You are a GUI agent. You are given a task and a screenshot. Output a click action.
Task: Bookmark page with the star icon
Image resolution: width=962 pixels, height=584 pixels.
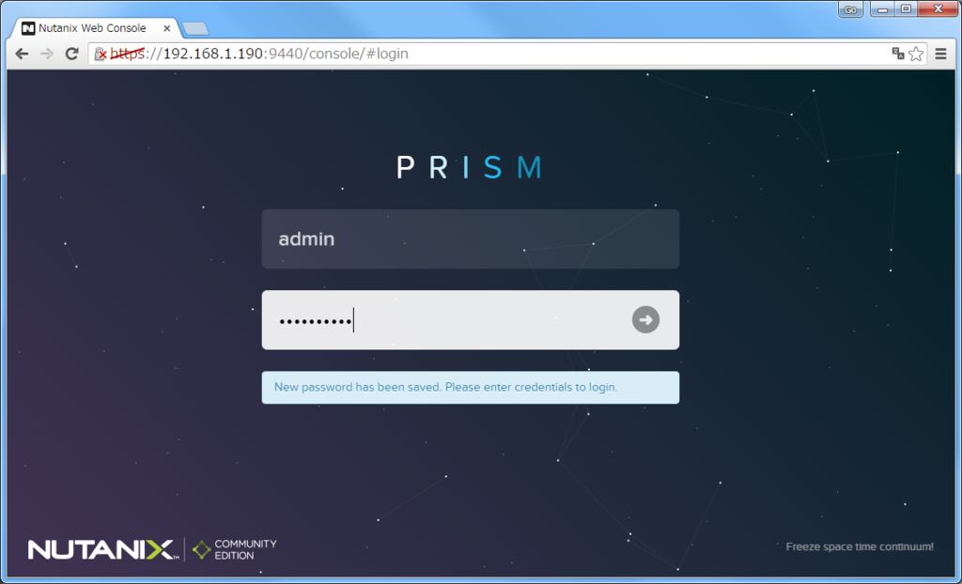click(x=916, y=54)
